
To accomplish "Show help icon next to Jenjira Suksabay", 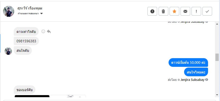I will (x=207, y=80).
